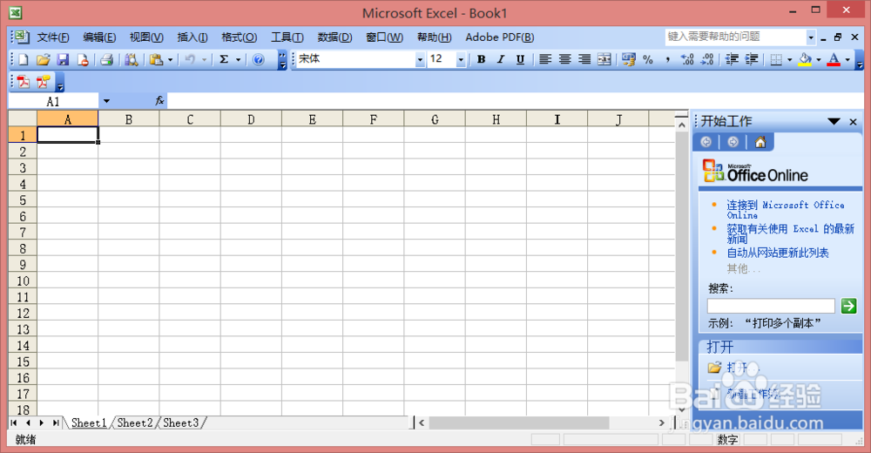Click the permission restricted document icon

[82, 59]
